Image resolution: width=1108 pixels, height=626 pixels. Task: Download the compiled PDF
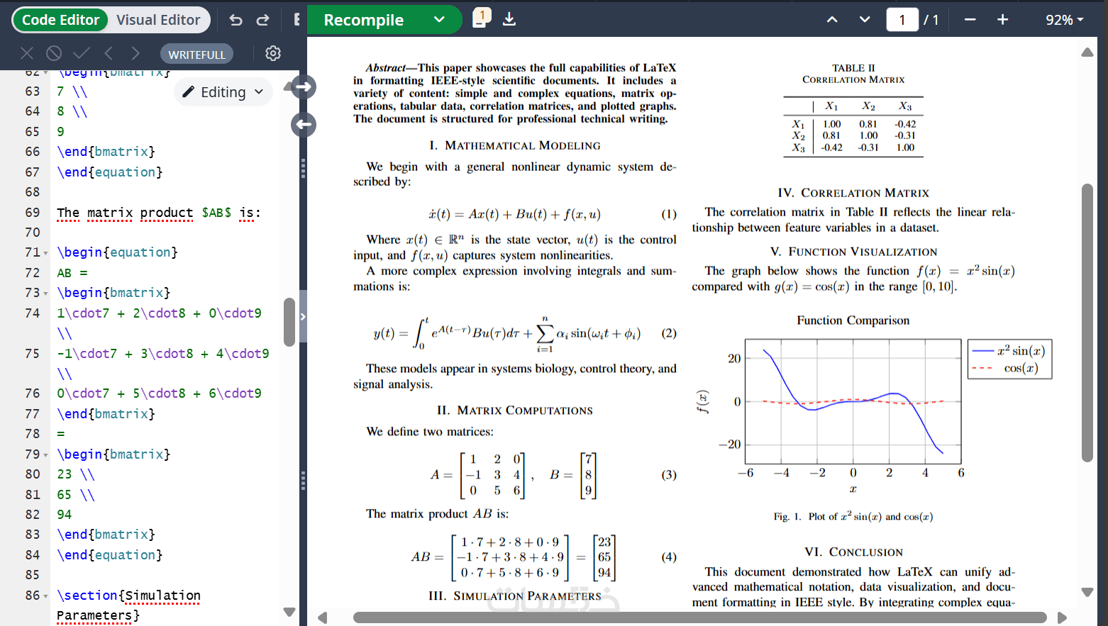509,19
